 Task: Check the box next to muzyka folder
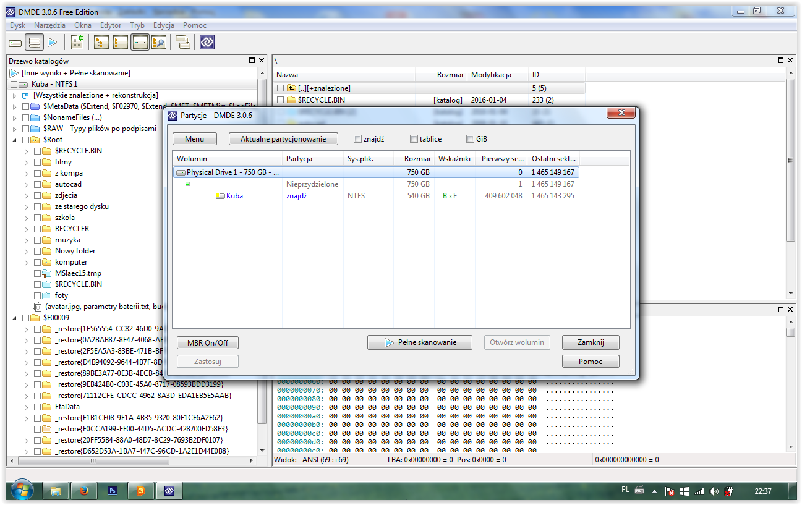point(37,240)
